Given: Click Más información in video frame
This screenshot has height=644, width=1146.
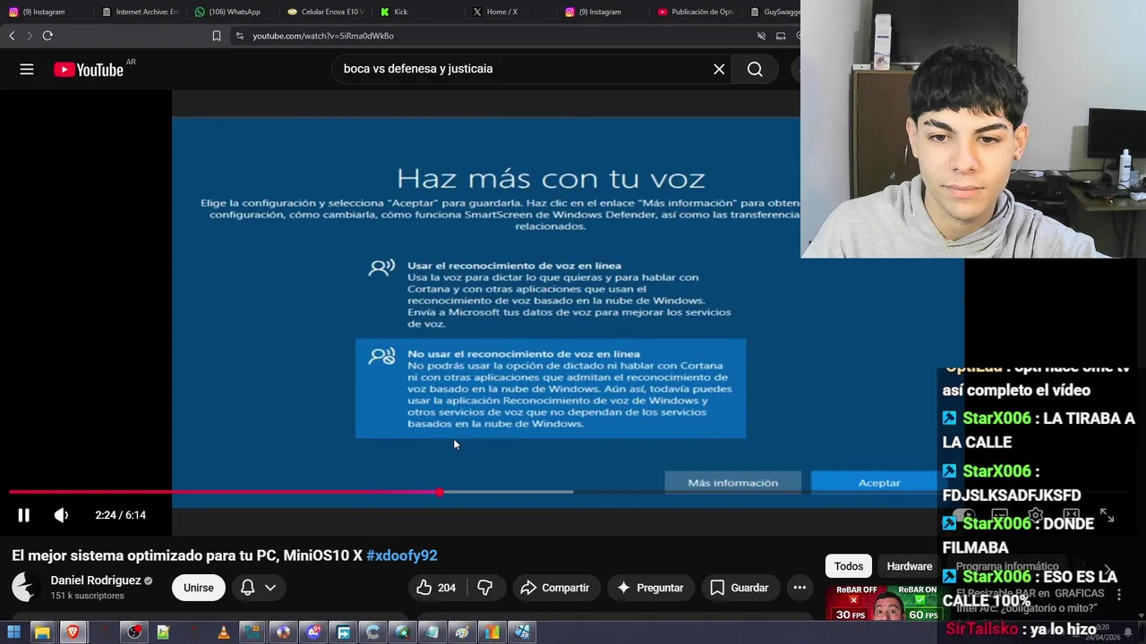Looking at the screenshot, I should coord(732,483).
